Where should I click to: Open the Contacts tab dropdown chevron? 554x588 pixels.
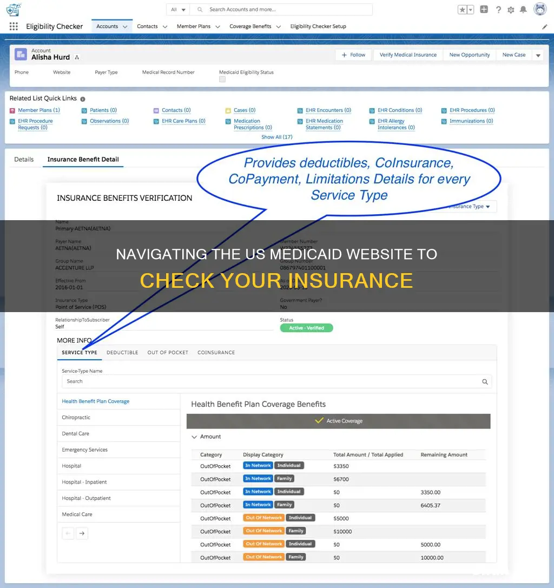pos(164,27)
